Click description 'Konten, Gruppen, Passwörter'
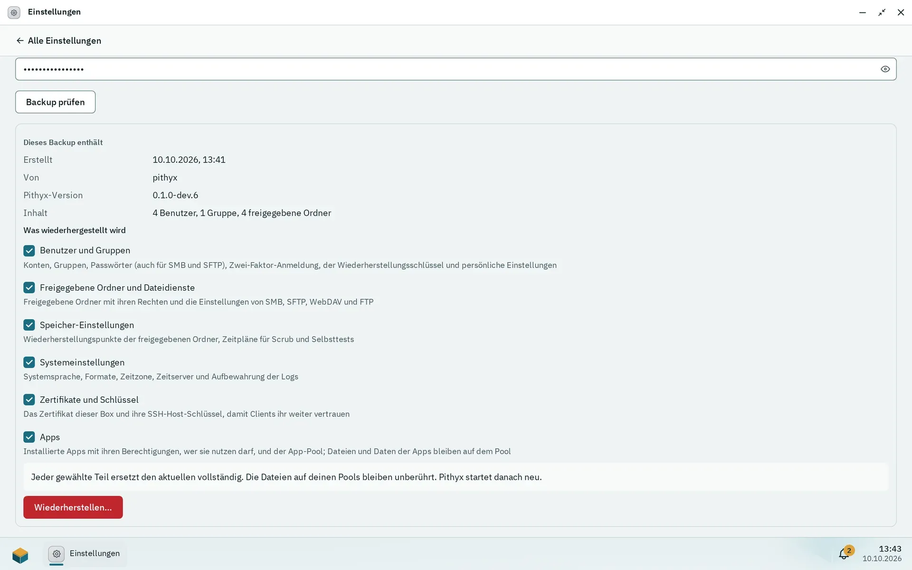 coord(290,265)
